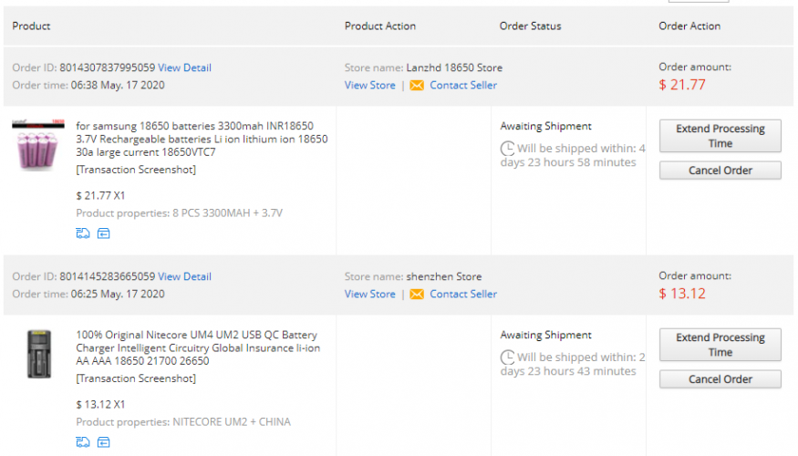This screenshot has height=456, width=798.
Task: Open Transaction Screenshot for samsung batteries
Action: (x=136, y=170)
